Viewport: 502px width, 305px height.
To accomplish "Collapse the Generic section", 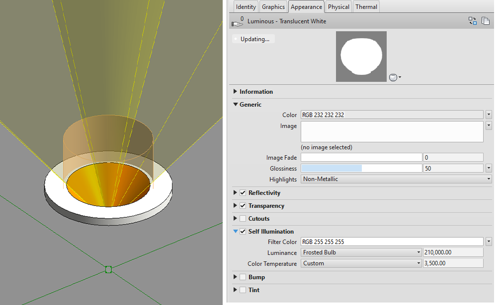I will (x=236, y=104).
